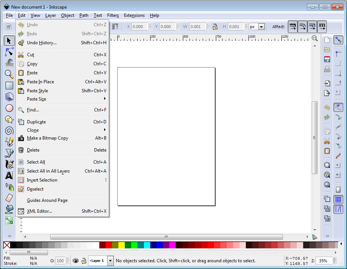Expand the Paste Size submenu
The image size is (347, 269).
tap(62, 99)
